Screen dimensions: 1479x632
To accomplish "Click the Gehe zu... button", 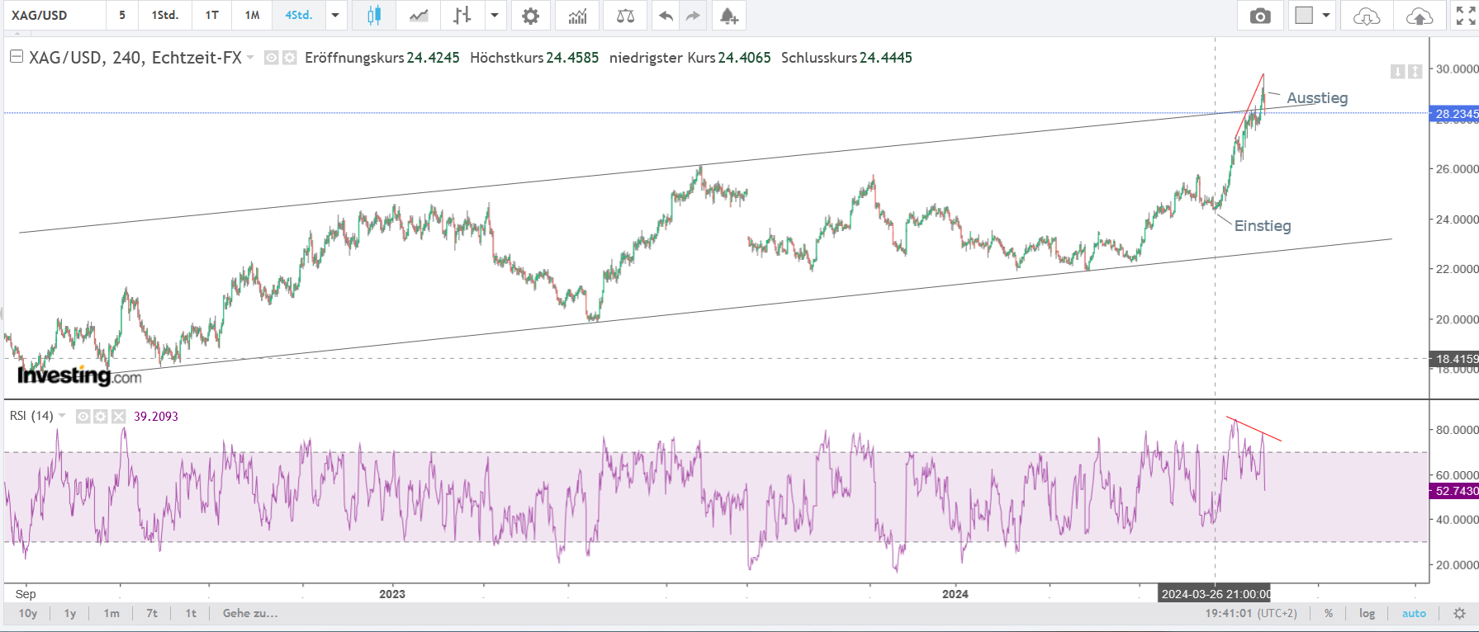I will tap(250, 613).
